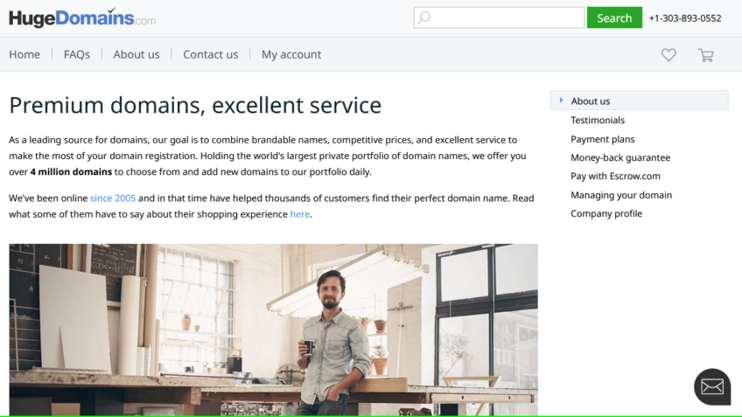Screen dimensions: 742x417
Task: View the Money-back guarantee page
Action: [620, 157]
